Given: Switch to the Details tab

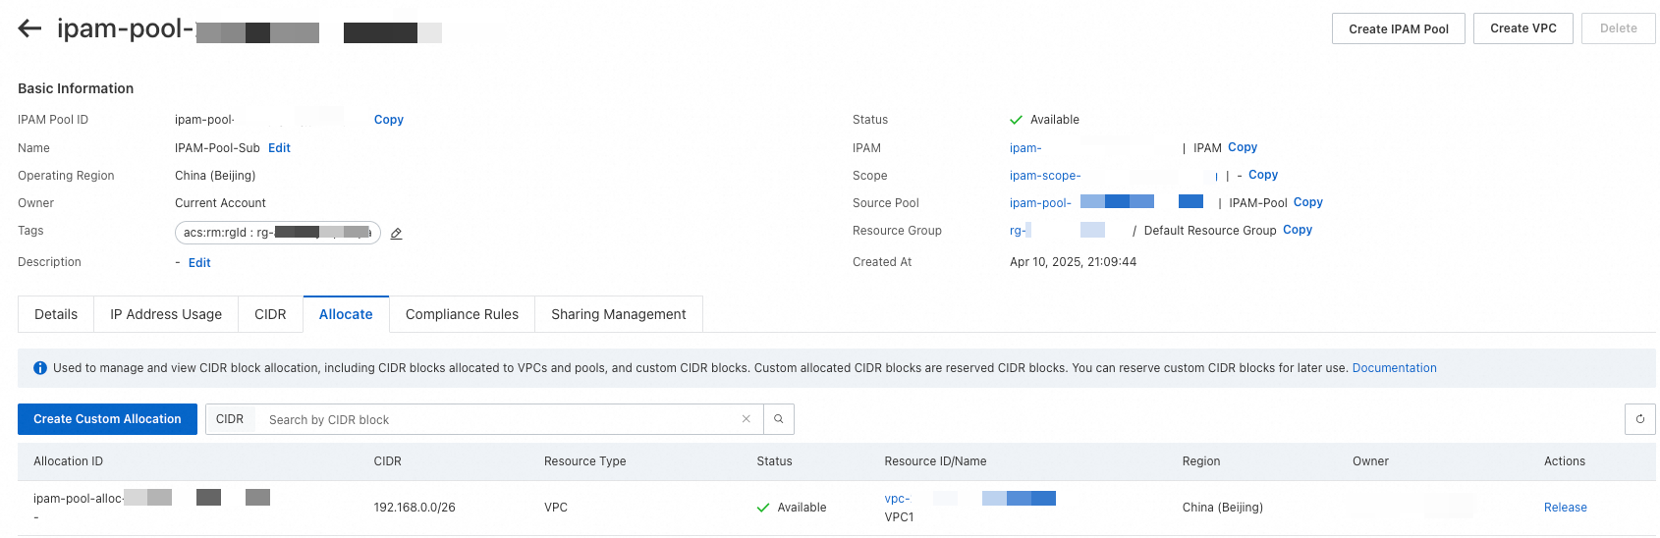Looking at the screenshot, I should 56,314.
